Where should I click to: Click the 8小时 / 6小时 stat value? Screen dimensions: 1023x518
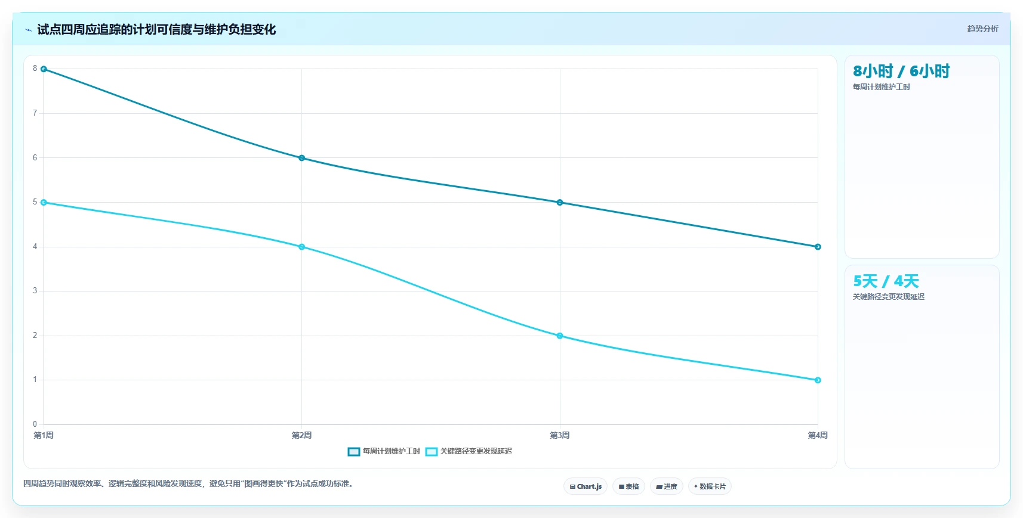(x=901, y=72)
